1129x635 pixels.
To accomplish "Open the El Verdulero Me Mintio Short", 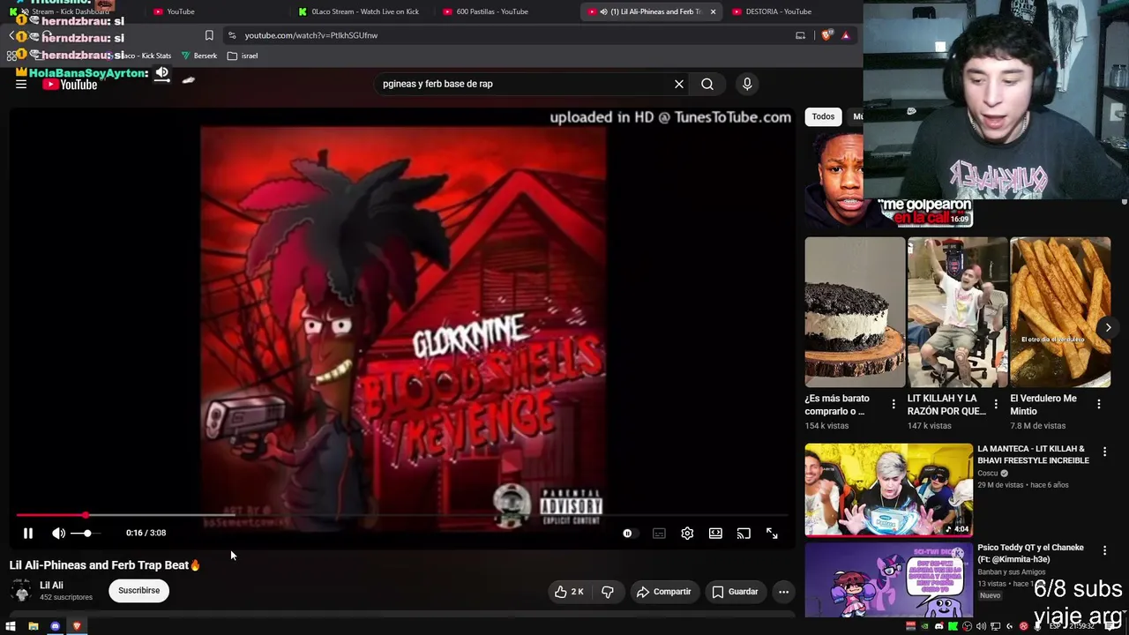I will pos(1060,312).
